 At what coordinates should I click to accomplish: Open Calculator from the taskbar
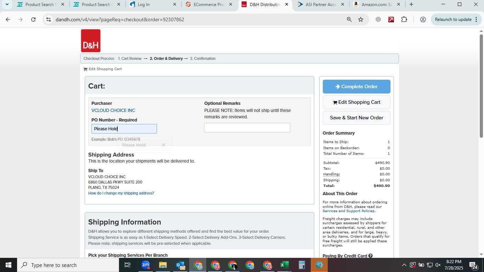coord(302,265)
